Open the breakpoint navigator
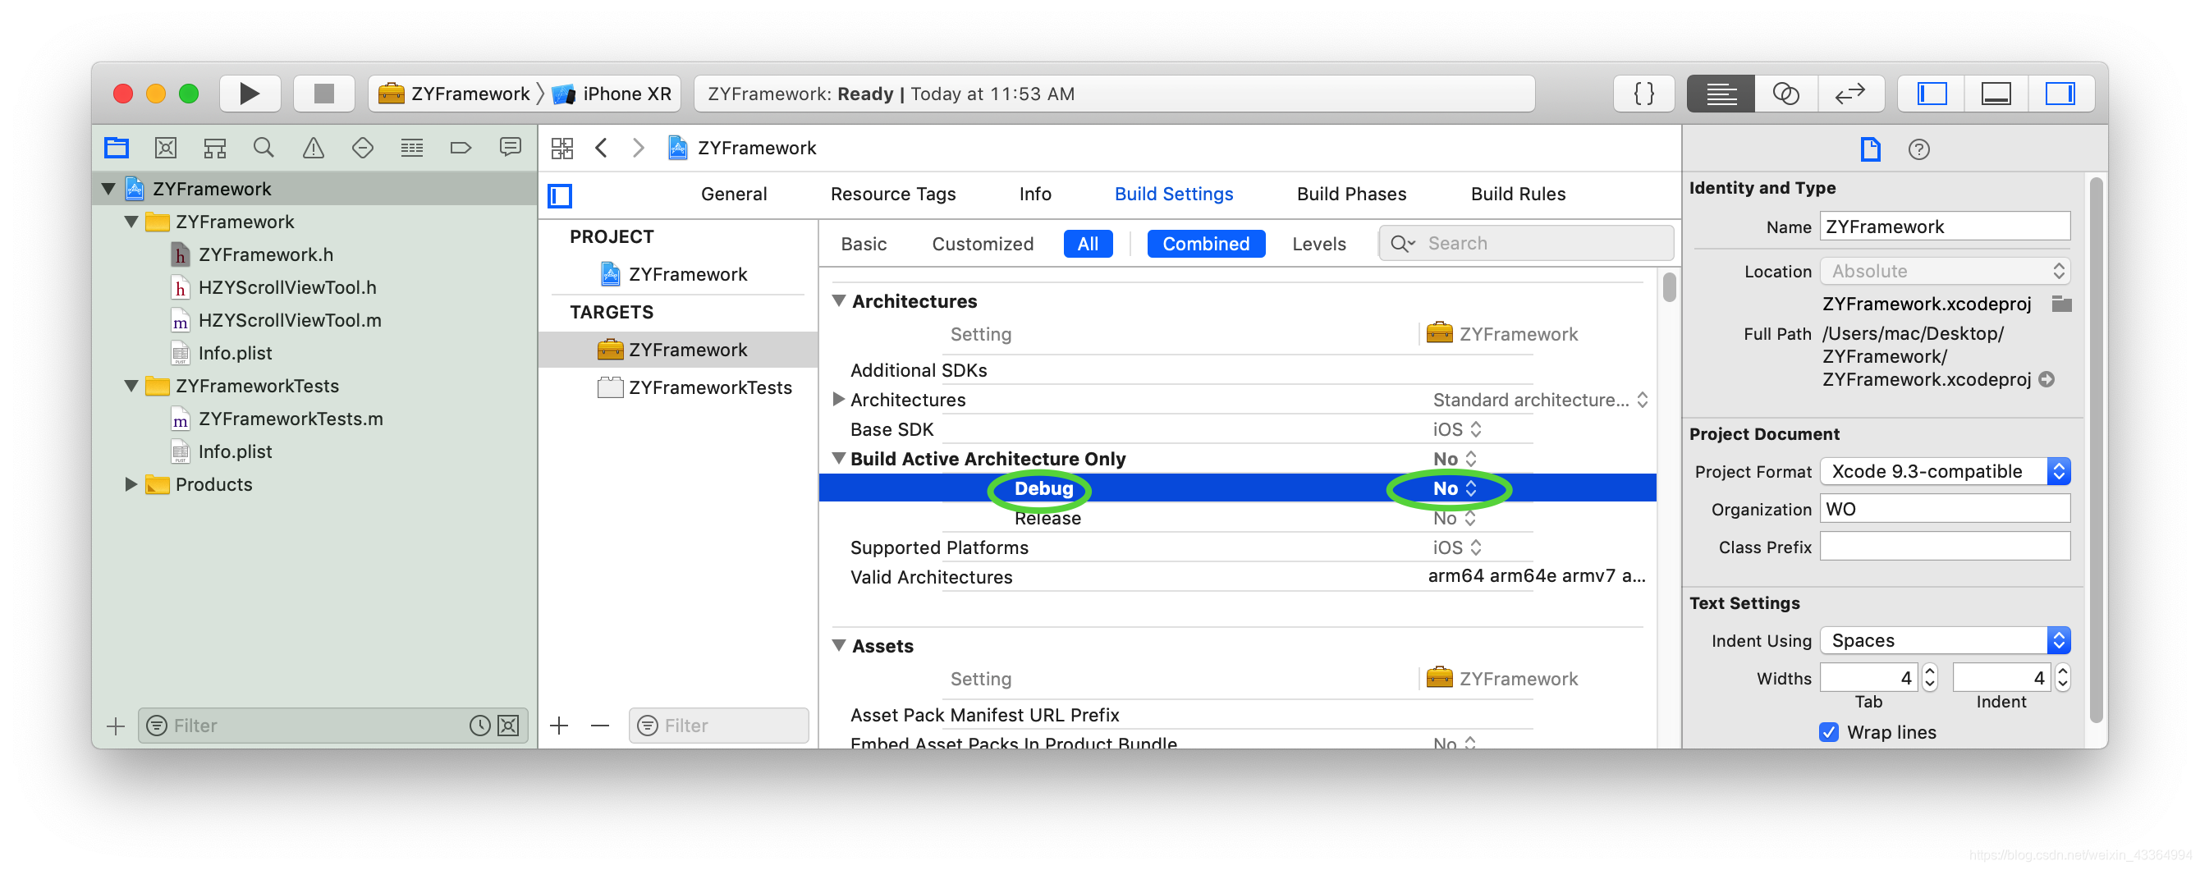 461,148
